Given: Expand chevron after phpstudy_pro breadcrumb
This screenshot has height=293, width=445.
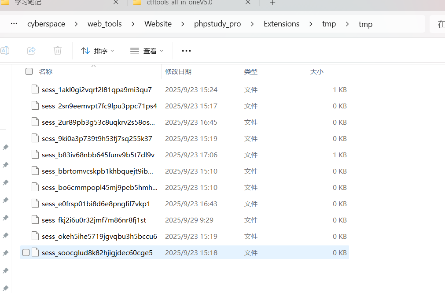Looking at the screenshot, I should [x=252, y=24].
